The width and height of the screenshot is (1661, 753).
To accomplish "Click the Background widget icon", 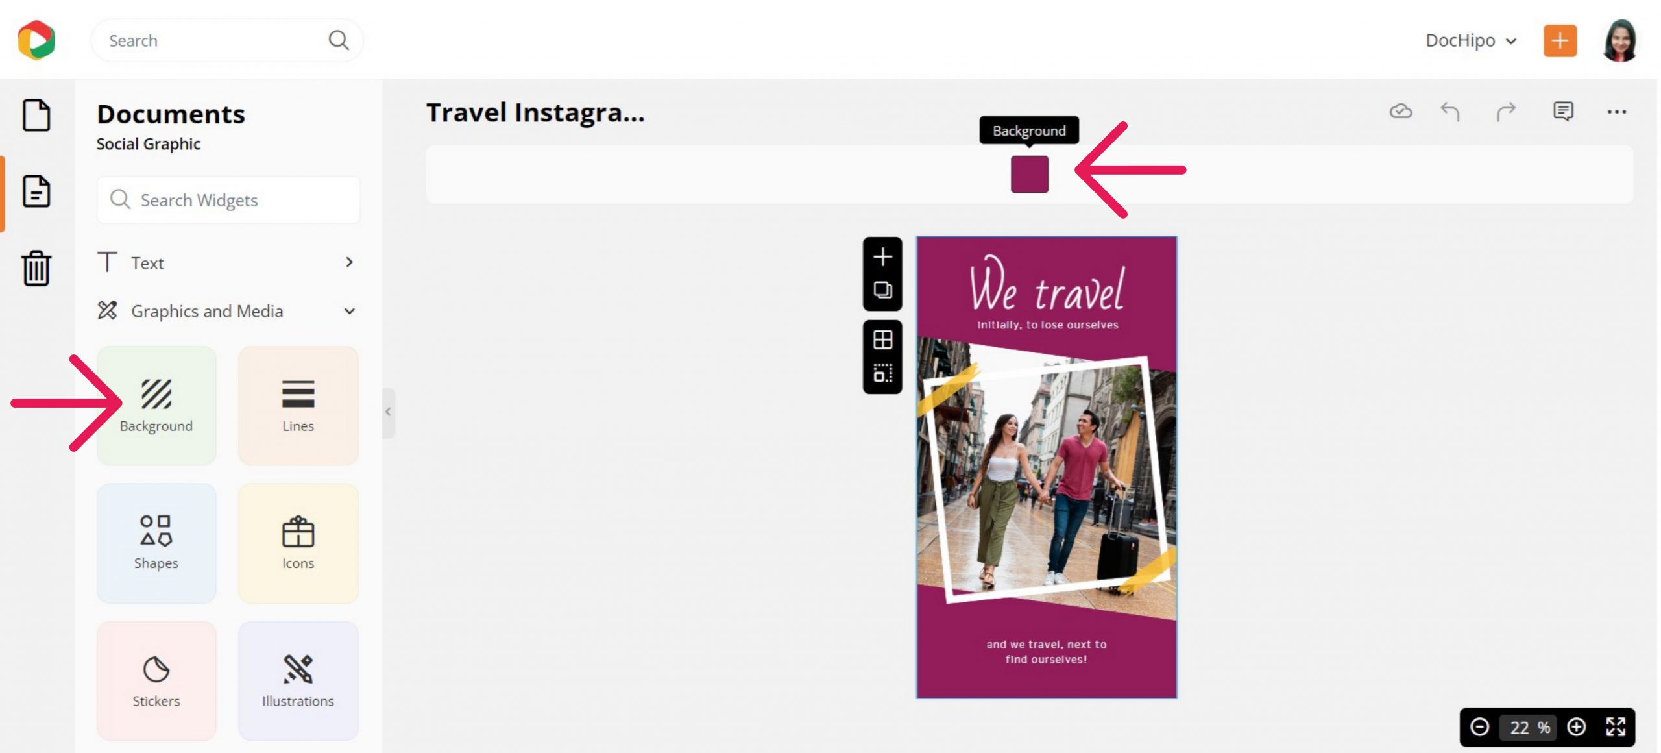I will pos(156,406).
